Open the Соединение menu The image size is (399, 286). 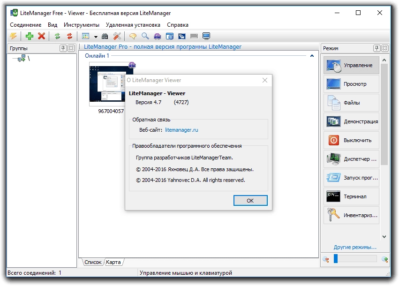pyautogui.click(x=26, y=25)
